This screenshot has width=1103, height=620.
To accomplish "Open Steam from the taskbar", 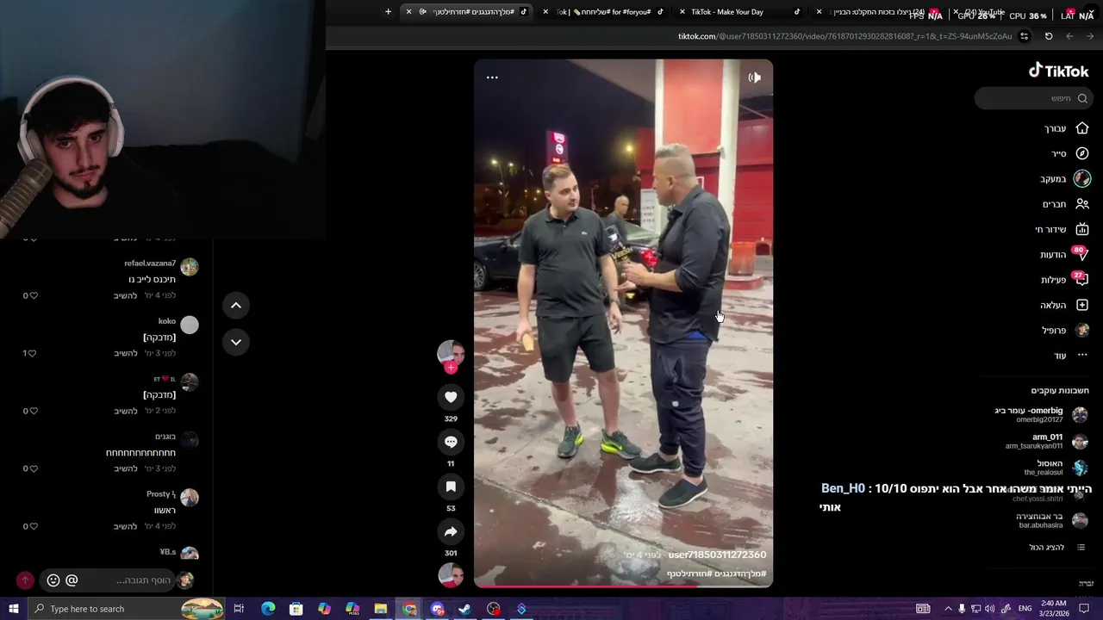I will tap(464, 609).
